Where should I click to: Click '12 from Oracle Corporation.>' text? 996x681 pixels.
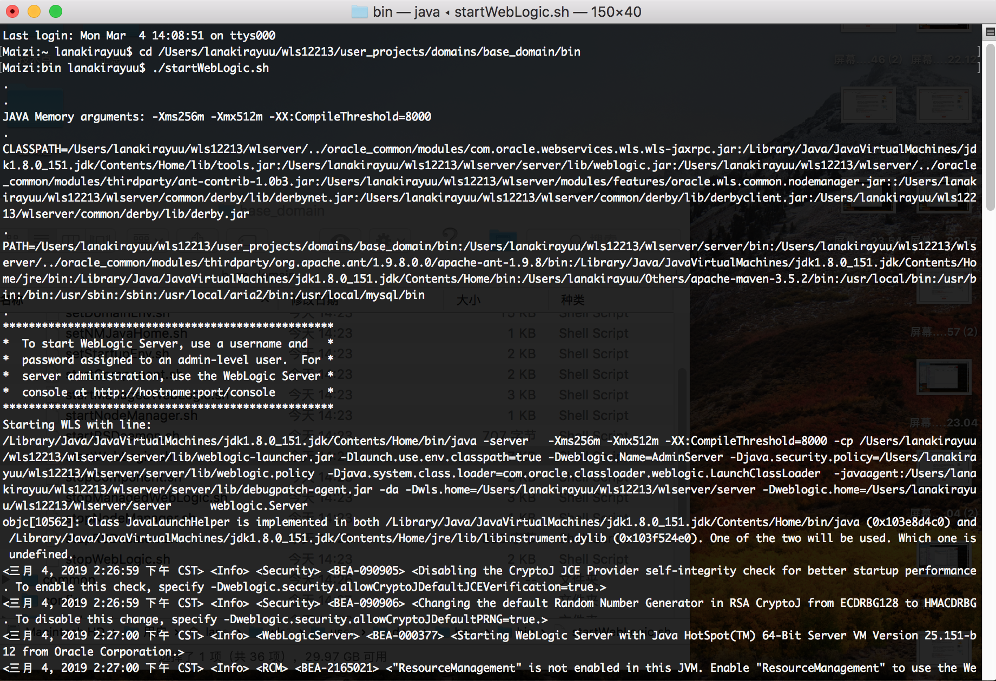[x=94, y=652]
